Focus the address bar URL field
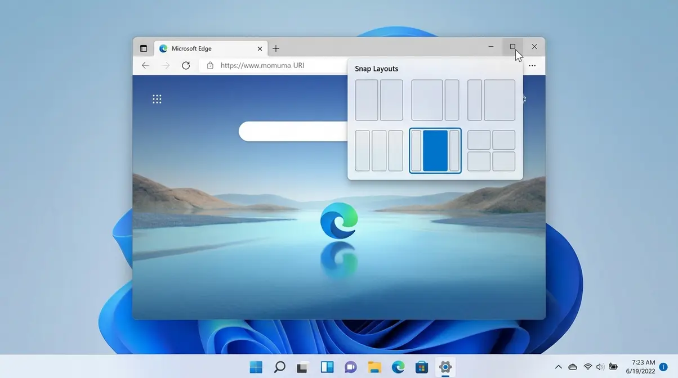678x378 pixels. point(274,65)
